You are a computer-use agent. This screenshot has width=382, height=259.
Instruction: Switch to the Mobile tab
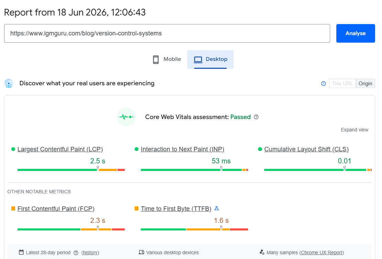tap(167, 60)
